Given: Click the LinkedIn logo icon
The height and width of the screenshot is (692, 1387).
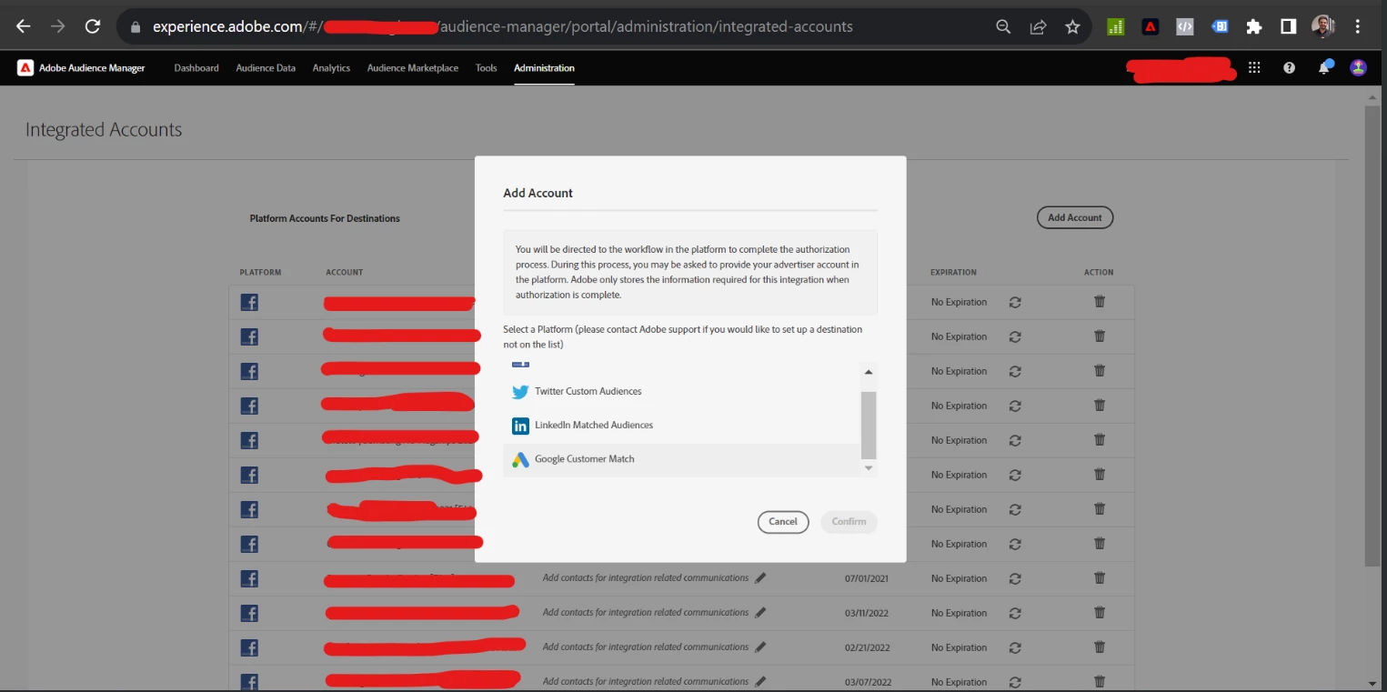Looking at the screenshot, I should click(520, 426).
